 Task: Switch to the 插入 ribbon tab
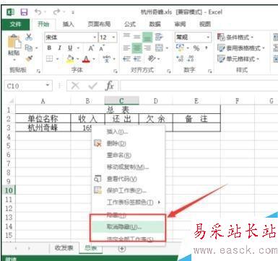click(x=68, y=24)
